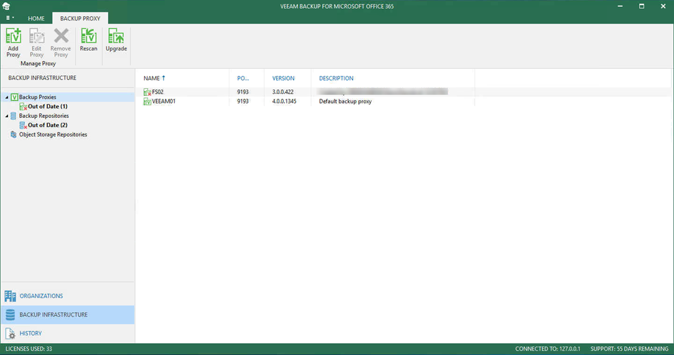Click the Edit Proxy icon
Image resolution: width=674 pixels, height=355 pixels.
point(37,36)
